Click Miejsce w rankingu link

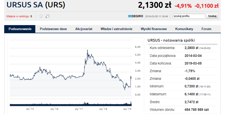[18, 16]
